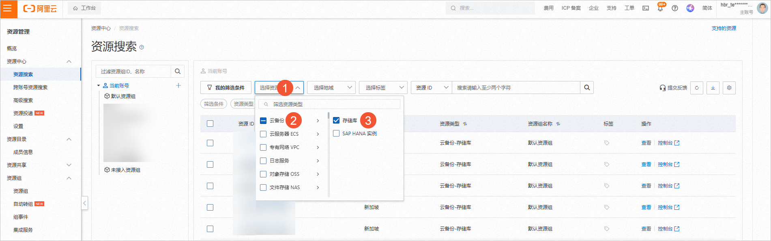Viewport: 771px width, 241px height.
Task: Collapse the 资源中心 sidebar section
Action: pyautogui.click(x=69, y=62)
